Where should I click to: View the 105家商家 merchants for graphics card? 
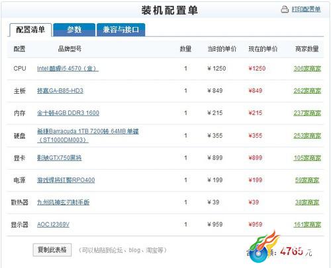point(307,158)
